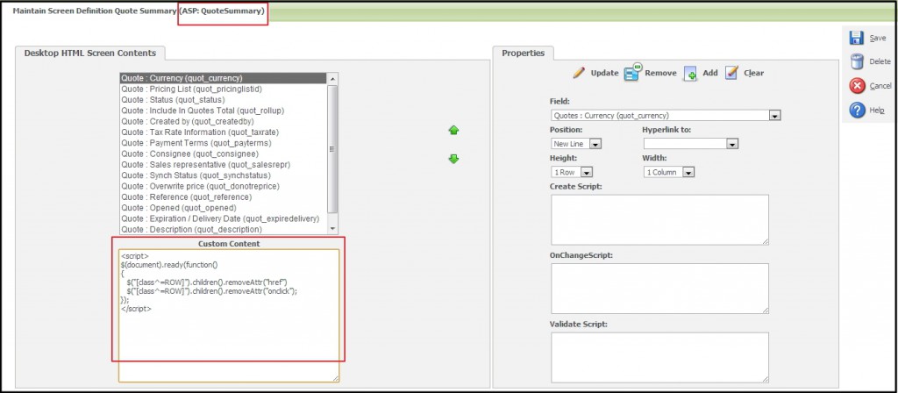Click the Save floppy disk icon

point(856,38)
